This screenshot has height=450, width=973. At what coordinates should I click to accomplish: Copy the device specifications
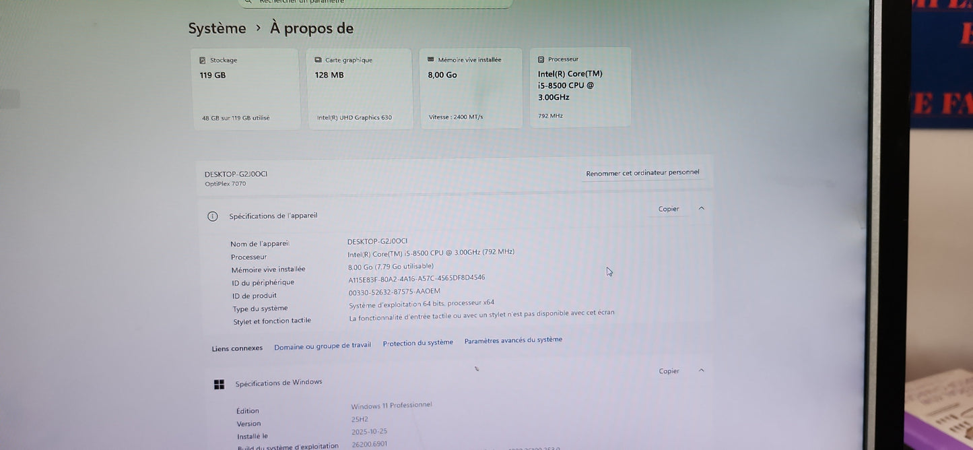(x=668, y=208)
